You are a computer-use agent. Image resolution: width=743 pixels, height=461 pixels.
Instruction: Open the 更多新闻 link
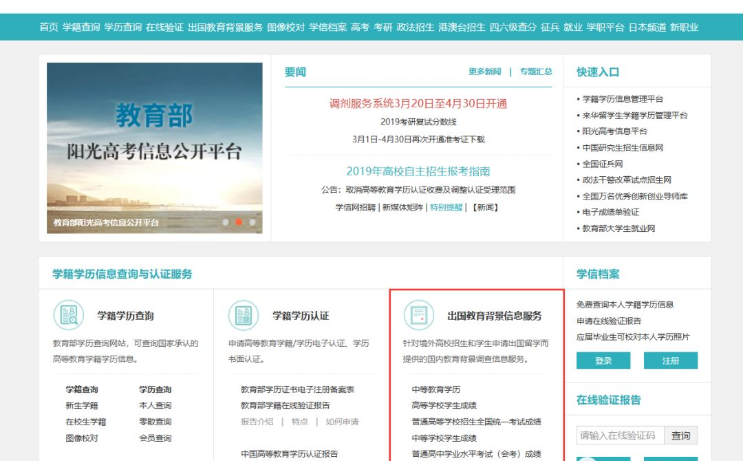click(x=485, y=72)
